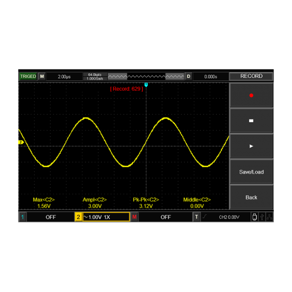This screenshot has width=292, height=292.
Task: Open the T trigger settings icon
Action: click(196, 217)
